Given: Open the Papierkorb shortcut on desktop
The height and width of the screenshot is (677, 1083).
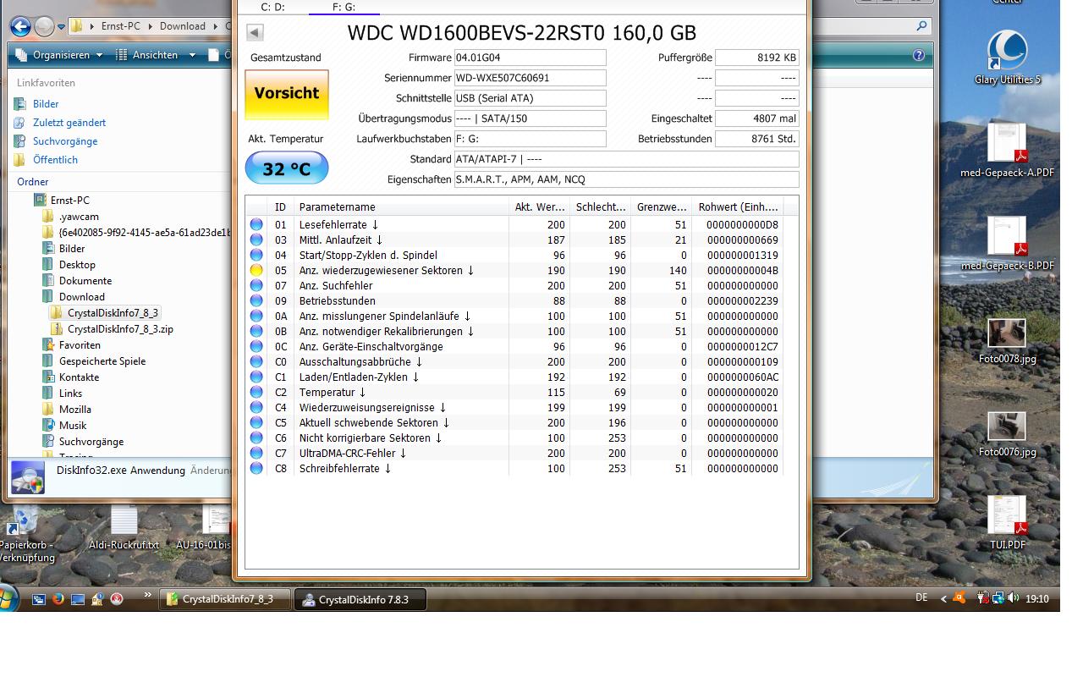Looking at the screenshot, I should (25, 535).
